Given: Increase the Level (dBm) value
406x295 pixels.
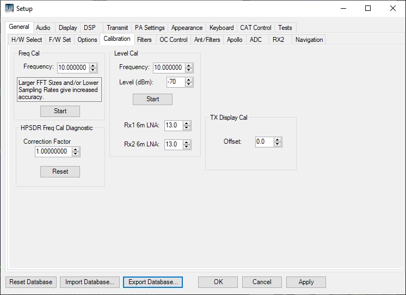Looking at the screenshot, I should 189,80.
